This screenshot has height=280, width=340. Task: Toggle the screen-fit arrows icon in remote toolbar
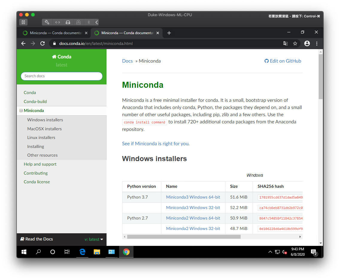point(57,22)
